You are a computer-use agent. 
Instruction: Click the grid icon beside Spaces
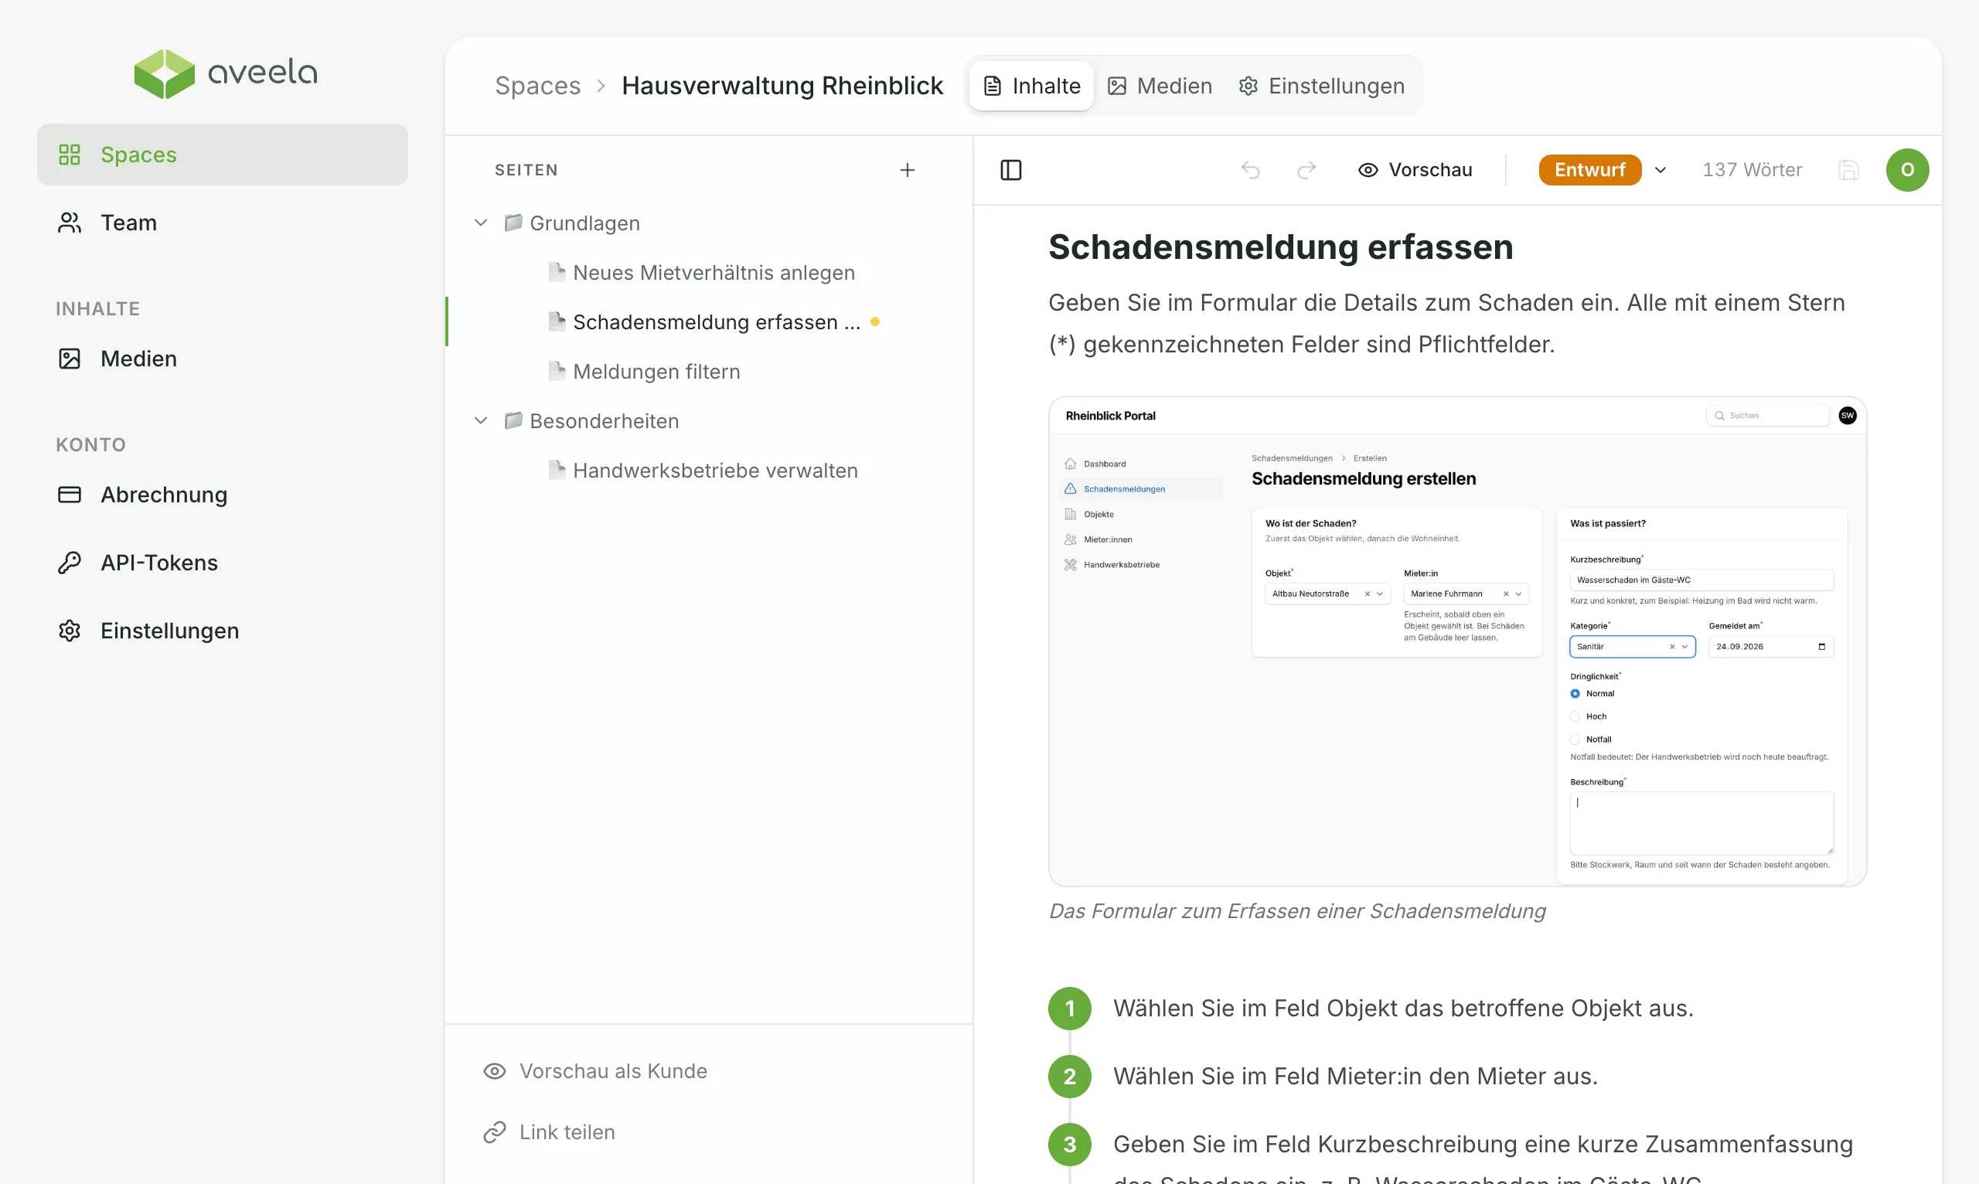[70, 155]
